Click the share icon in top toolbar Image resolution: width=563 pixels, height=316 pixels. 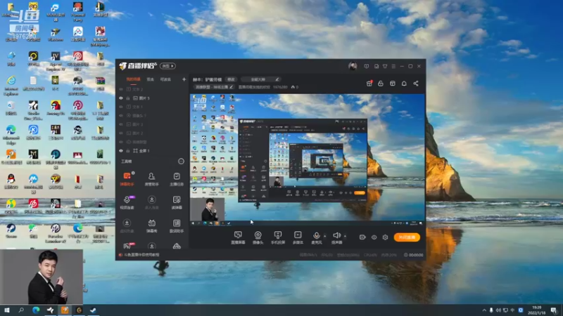click(416, 84)
